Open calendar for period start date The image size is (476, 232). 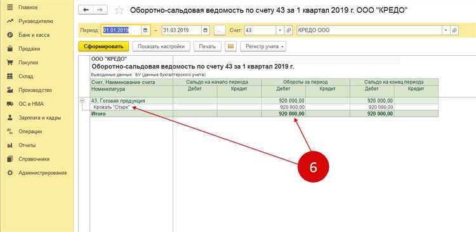[x=145, y=30]
